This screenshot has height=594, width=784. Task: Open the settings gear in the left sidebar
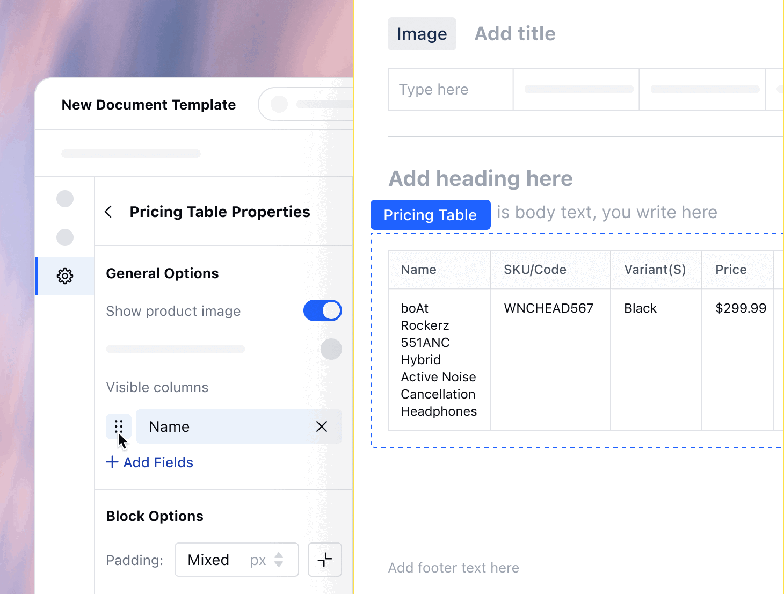click(64, 276)
